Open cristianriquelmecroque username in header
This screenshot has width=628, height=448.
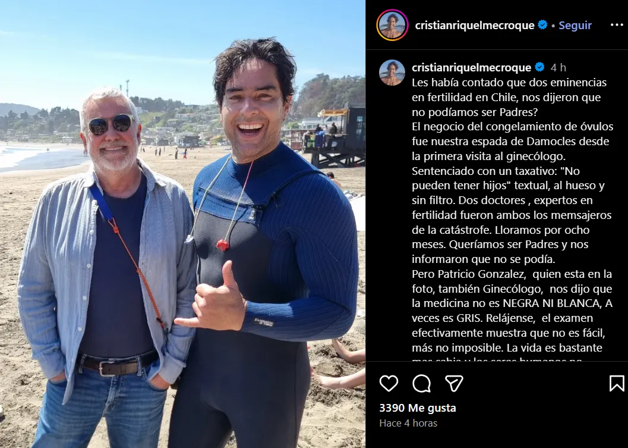point(475,25)
